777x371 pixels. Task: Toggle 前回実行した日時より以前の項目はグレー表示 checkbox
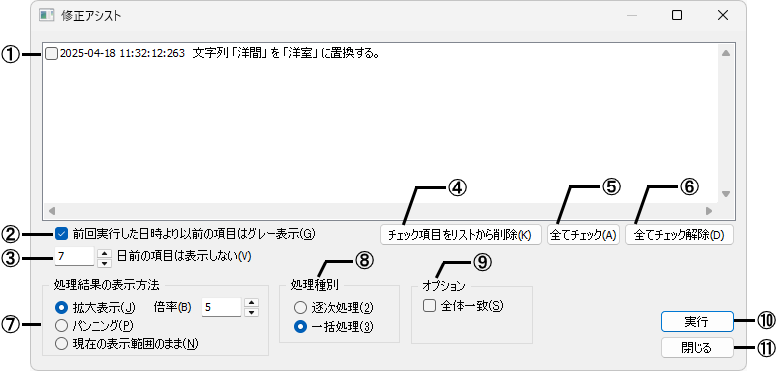(x=62, y=233)
